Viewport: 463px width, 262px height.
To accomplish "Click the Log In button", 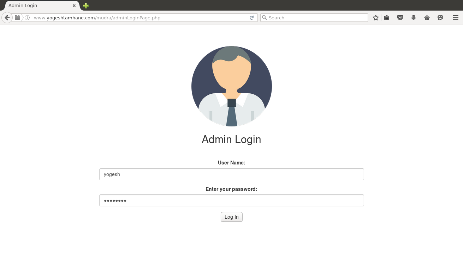I will tap(232, 217).
